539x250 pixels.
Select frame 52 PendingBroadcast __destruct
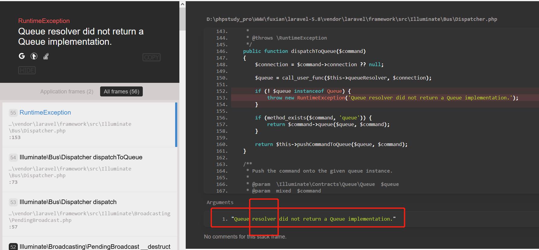click(90, 244)
